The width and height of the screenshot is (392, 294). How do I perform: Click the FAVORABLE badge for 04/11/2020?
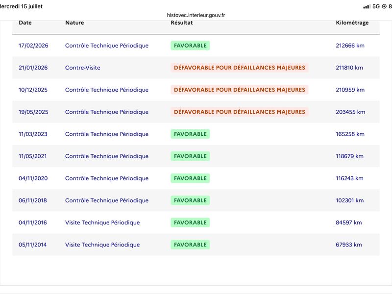pyautogui.click(x=190, y=178)
